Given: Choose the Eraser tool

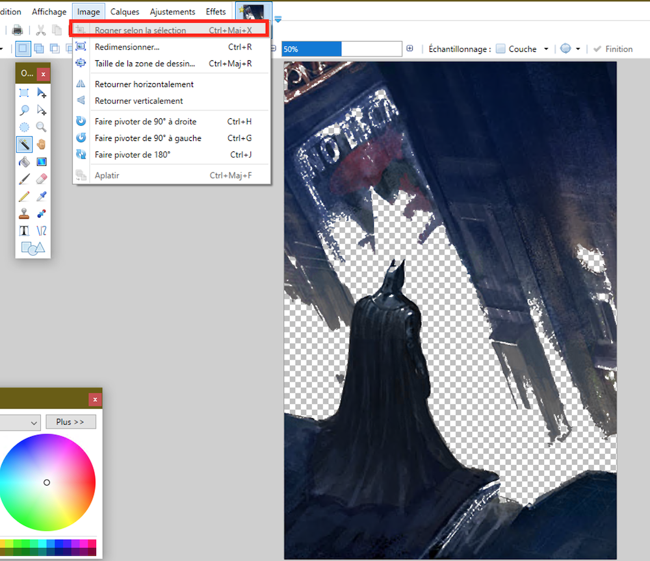Looking at the screenshot, I should 42,179.
